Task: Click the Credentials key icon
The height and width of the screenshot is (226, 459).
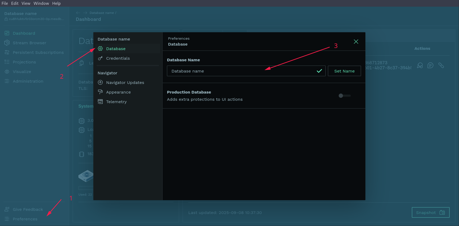Action: pos(100,58)
